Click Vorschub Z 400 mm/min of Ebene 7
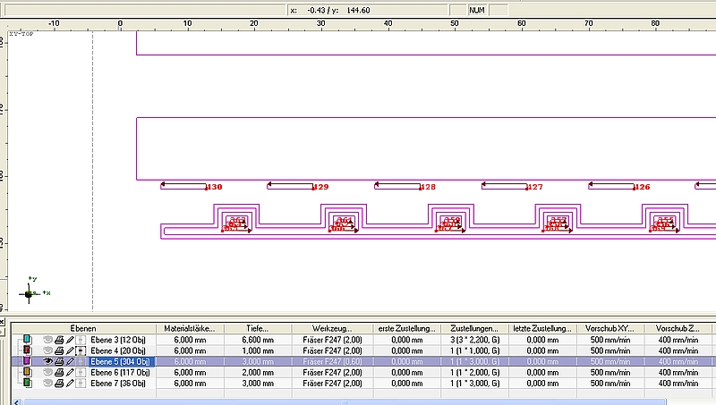Viewport: 716px width, 405px height. [x=678, y=384]
